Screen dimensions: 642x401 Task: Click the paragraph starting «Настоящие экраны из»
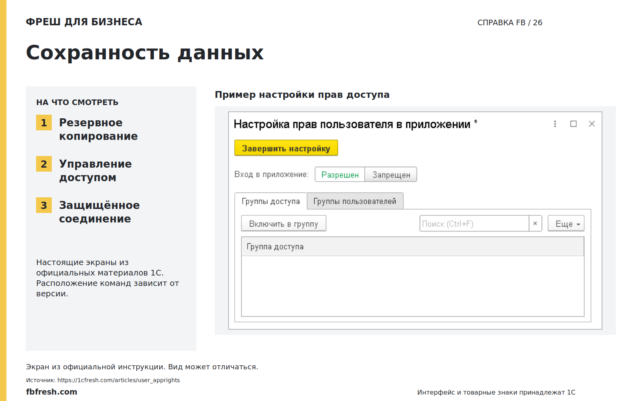coord(108,278)
